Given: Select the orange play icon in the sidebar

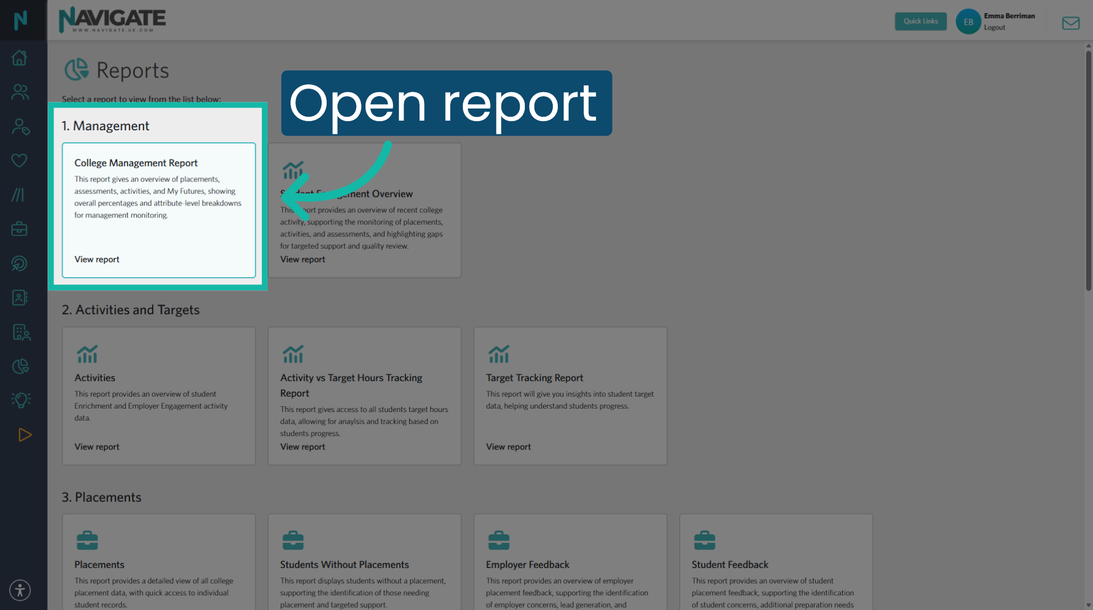Looking at the screenshot, I should click(x=24, y=435).
